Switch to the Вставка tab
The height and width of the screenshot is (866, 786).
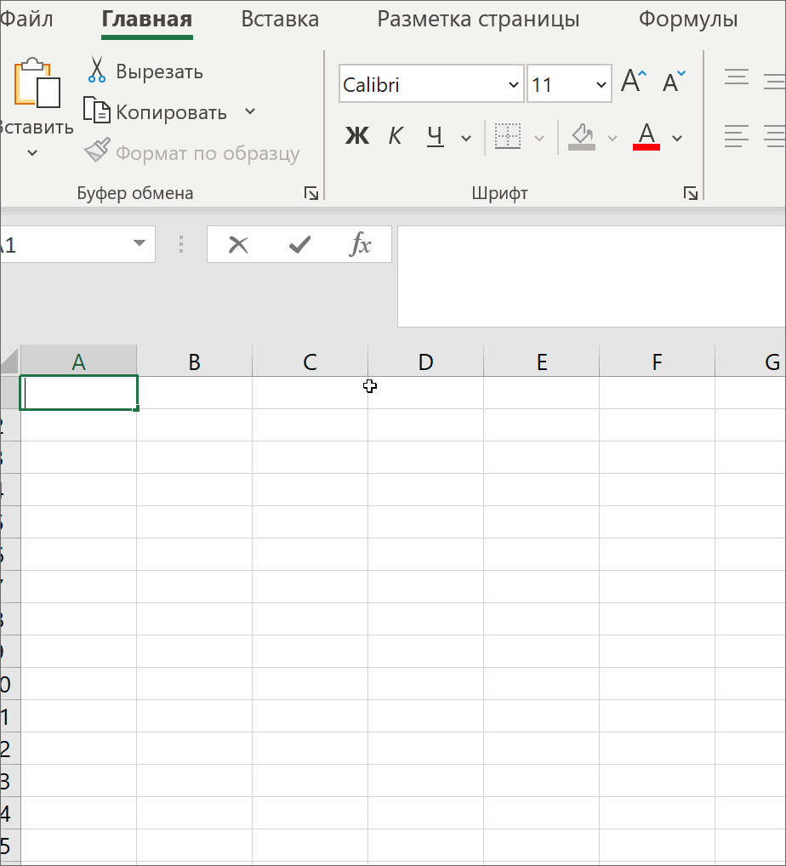point(280,20)
